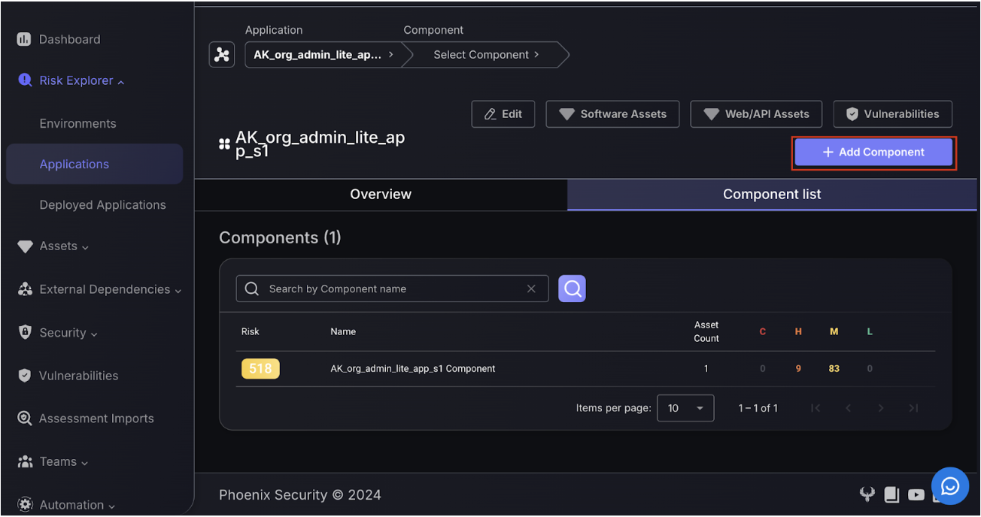The width and height of the screenshot is (981, 517).
Task: Click the pencil icon on the Edit button
Action: [490, 114]
